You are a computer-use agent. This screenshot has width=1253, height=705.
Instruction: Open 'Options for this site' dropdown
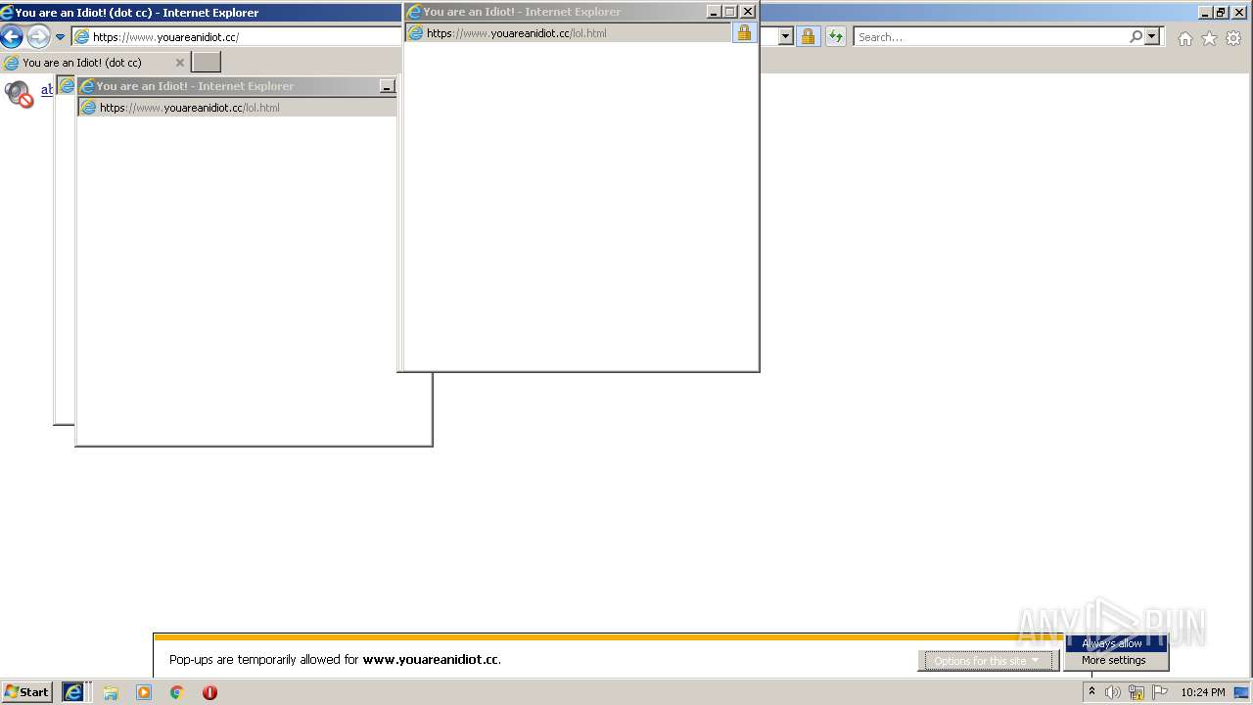coord(989,661)
